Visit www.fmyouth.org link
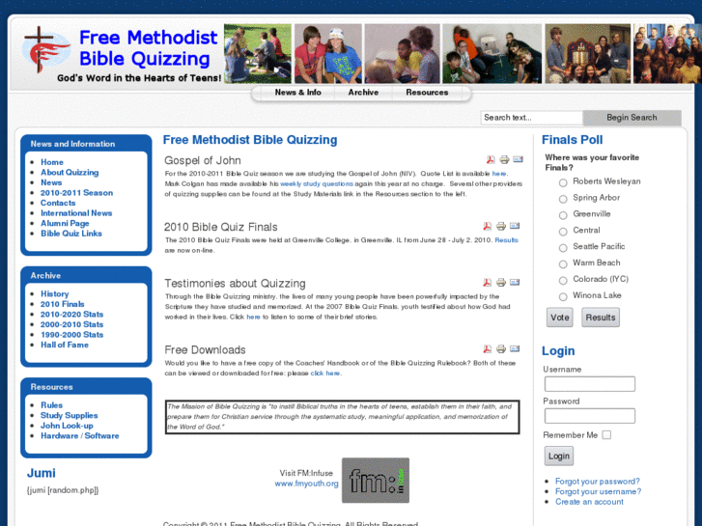Screen dimensions: 702x526 pyautogui.click(x=306, y=484)
